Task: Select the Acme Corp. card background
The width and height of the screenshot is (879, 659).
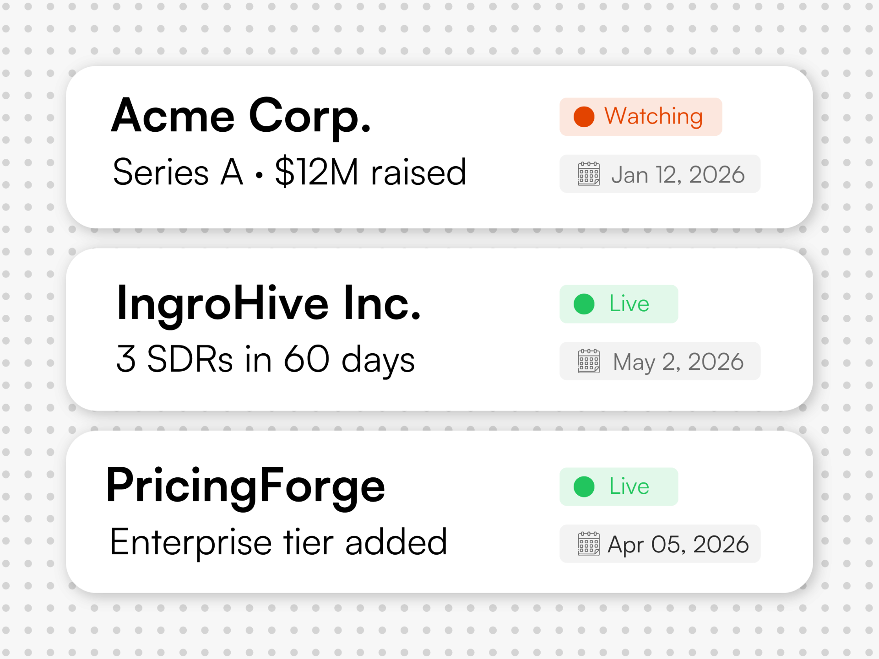Action: click(439, 147)
